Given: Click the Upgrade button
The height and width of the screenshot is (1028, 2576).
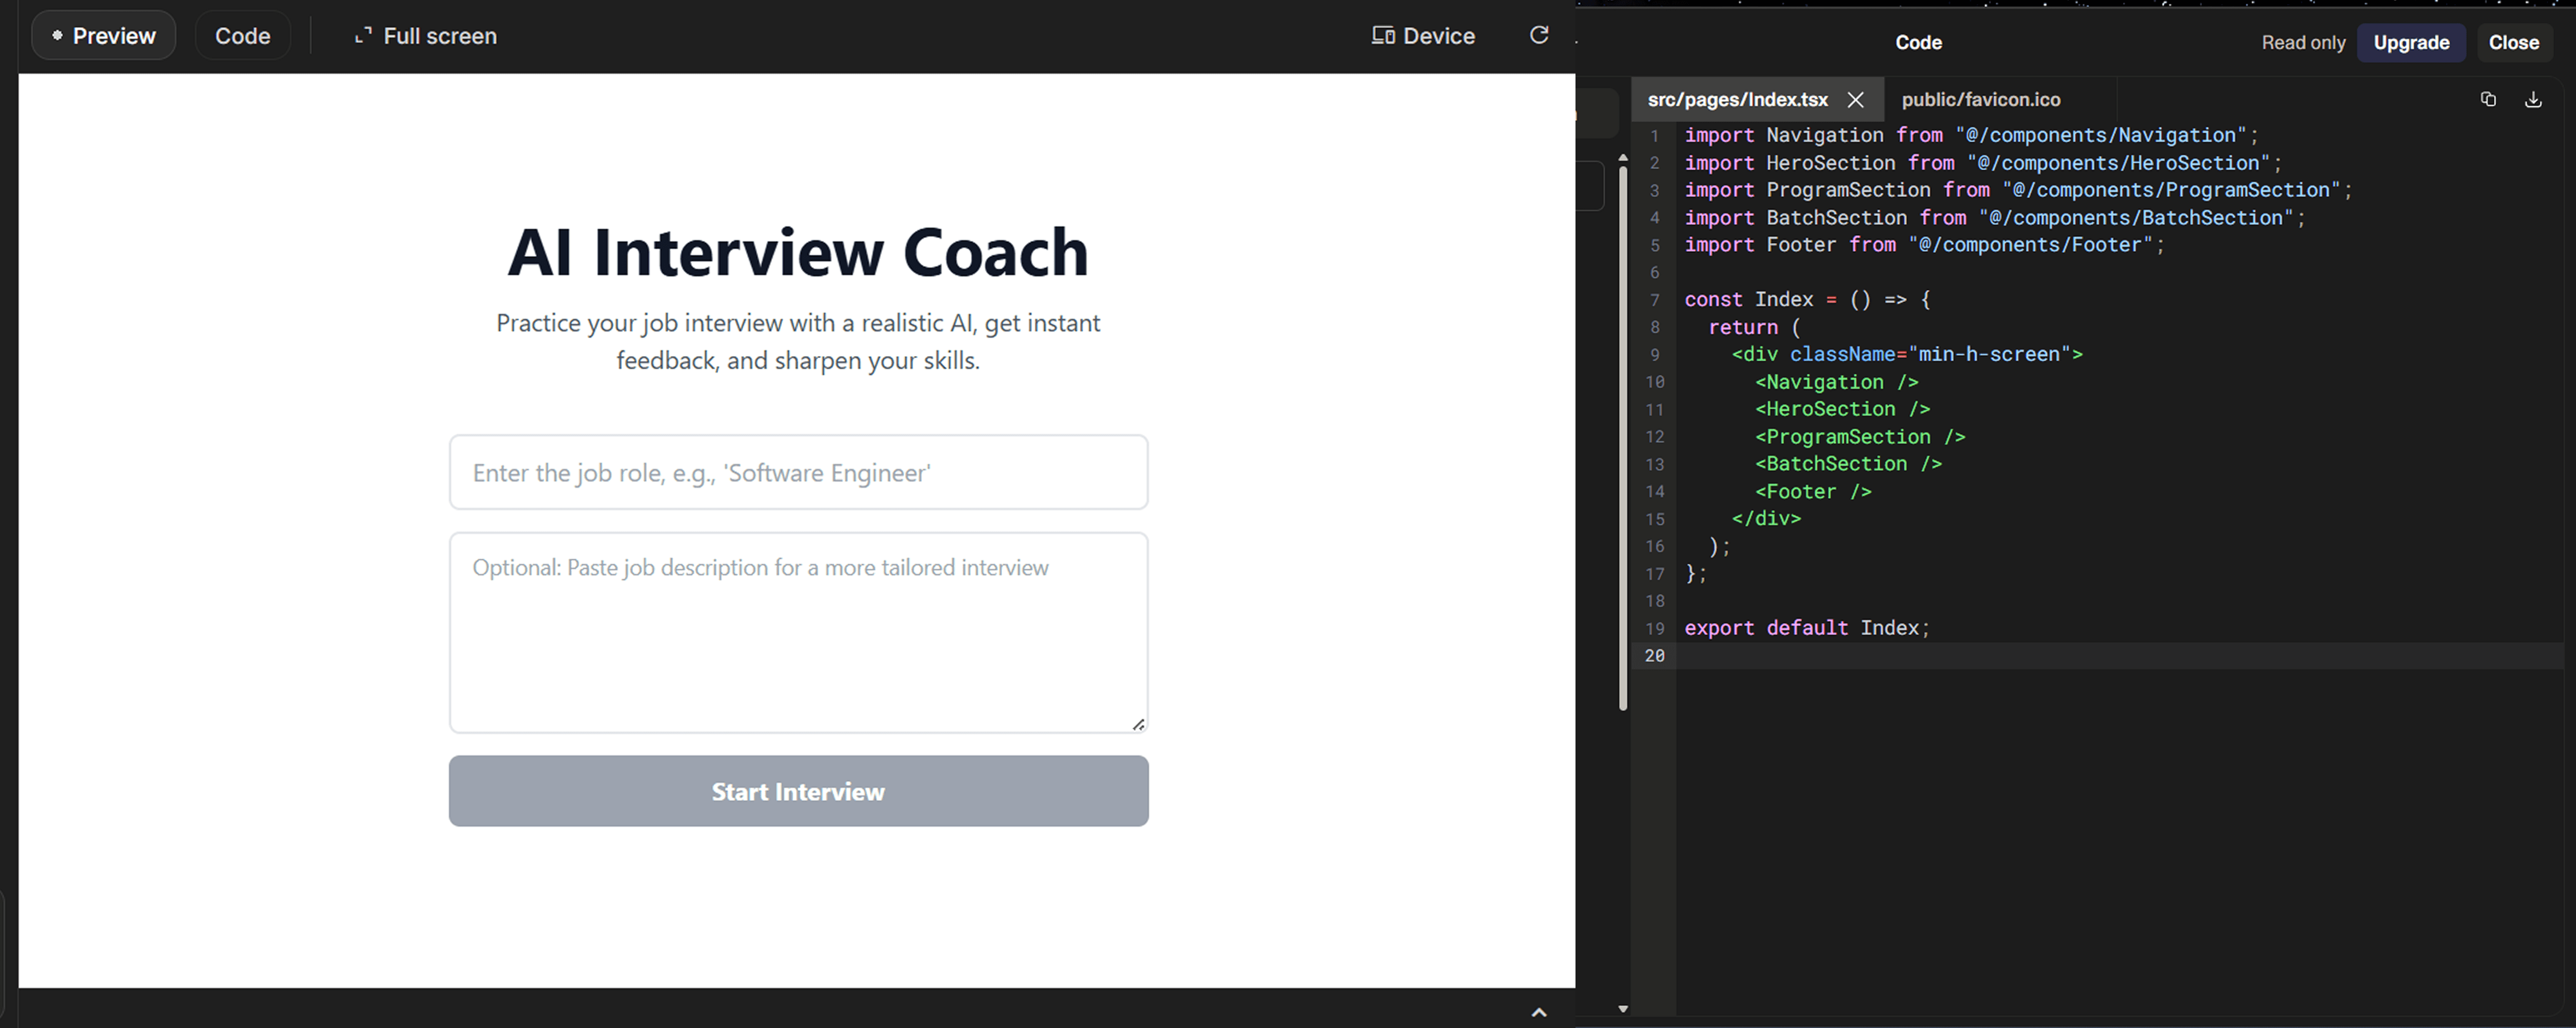Looking at the screenshot, I should [x=2411, y=43].
